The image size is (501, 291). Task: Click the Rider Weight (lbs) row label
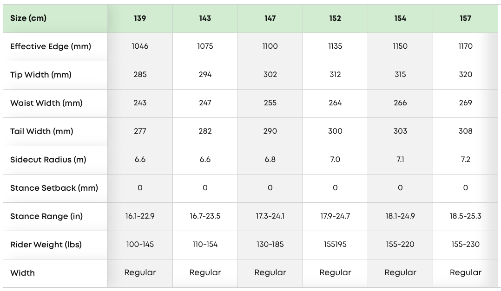46,245
